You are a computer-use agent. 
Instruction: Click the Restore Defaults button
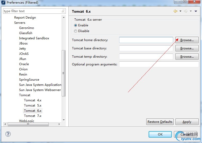click(x=160, y=122)
